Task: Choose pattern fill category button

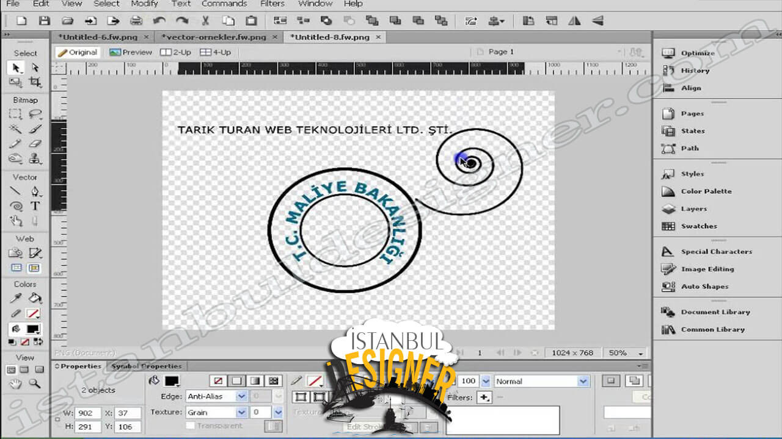Action: coord(274,381)
